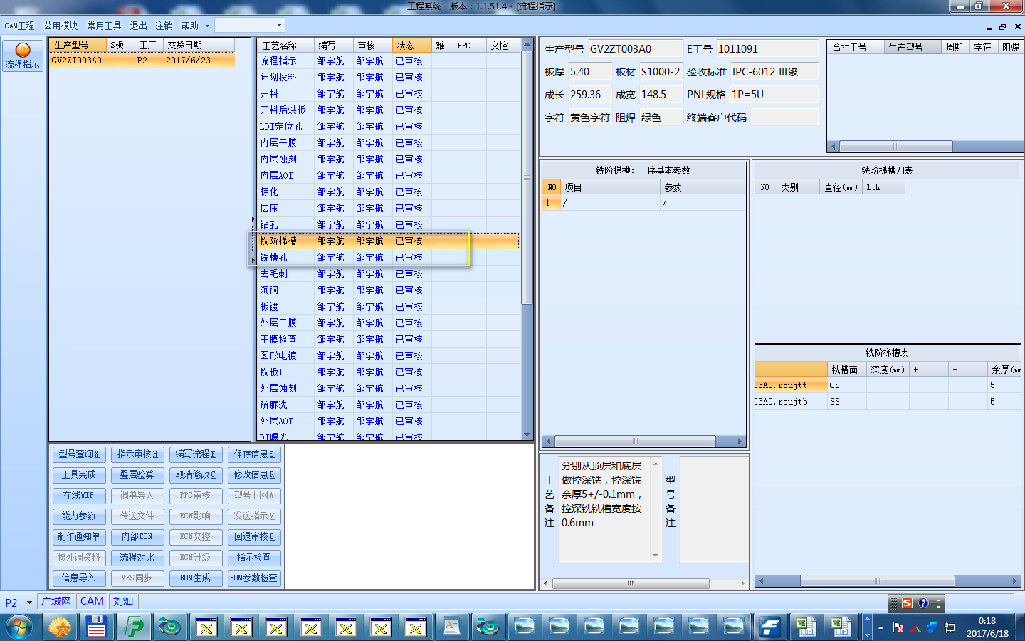Expand arrow next to 帮助 menu
The height and width of the screenshot is (641, 1025).
coord(207,26)
